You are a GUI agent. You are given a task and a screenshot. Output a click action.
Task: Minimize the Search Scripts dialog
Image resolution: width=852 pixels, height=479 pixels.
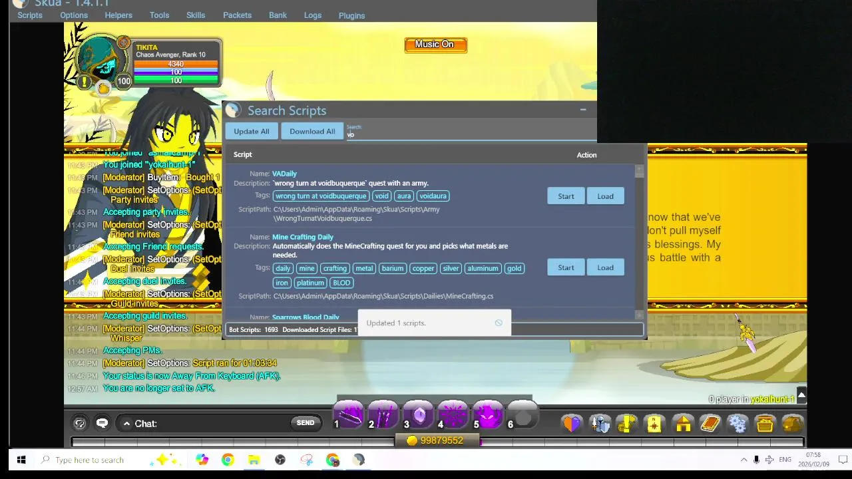coord(583,110)
